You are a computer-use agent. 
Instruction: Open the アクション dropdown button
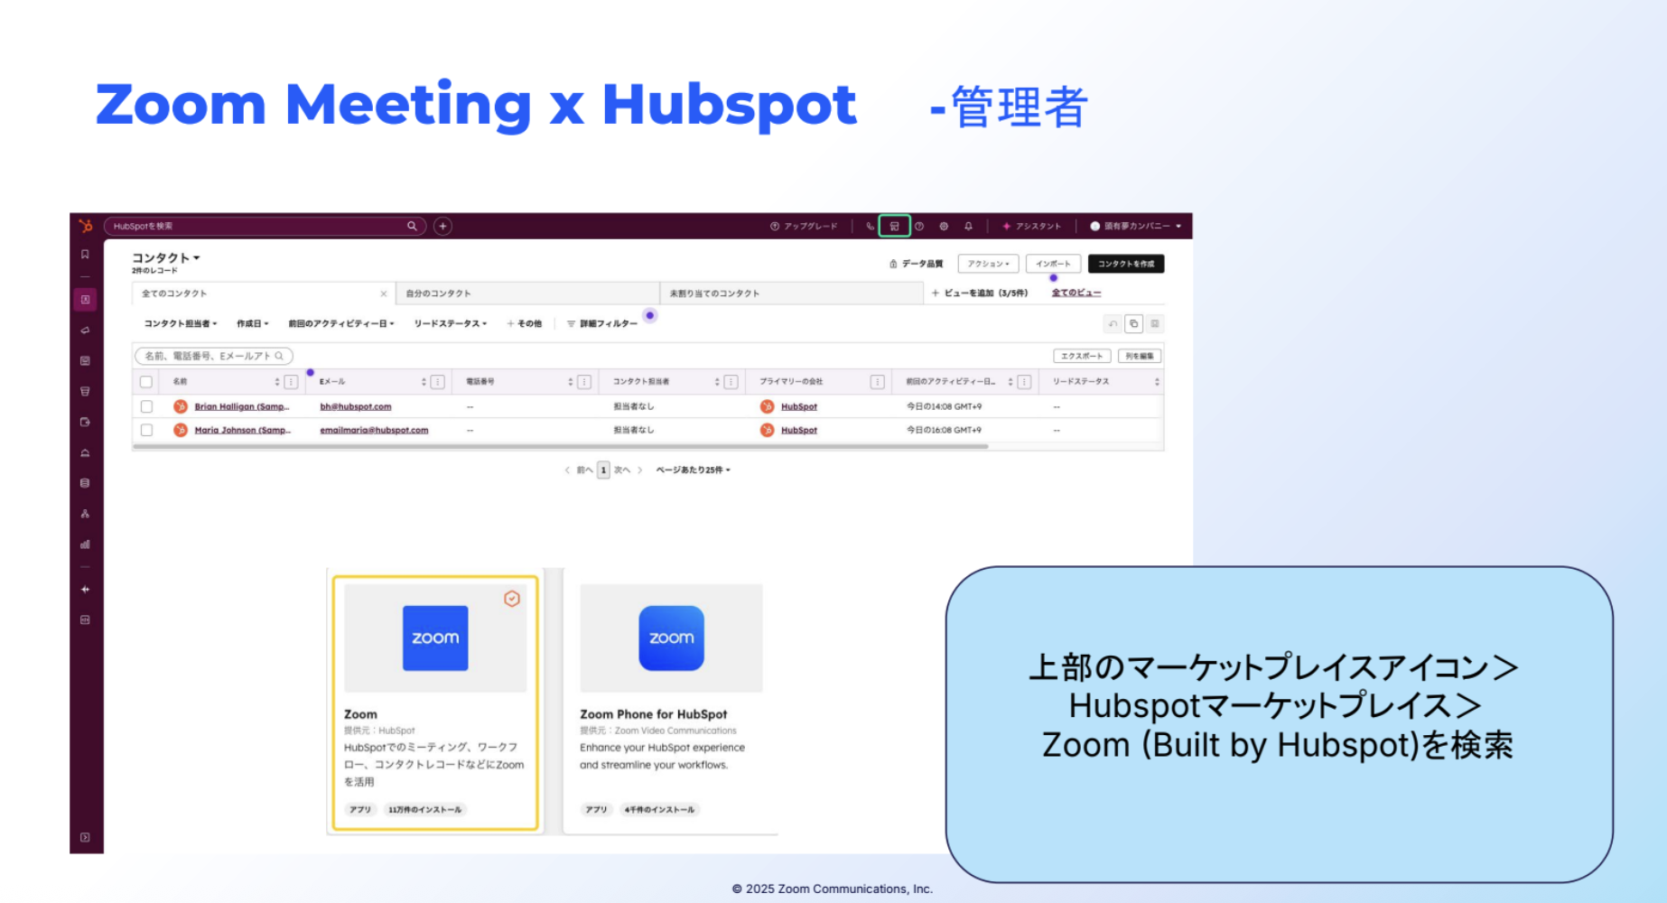[x=988, y=264]
